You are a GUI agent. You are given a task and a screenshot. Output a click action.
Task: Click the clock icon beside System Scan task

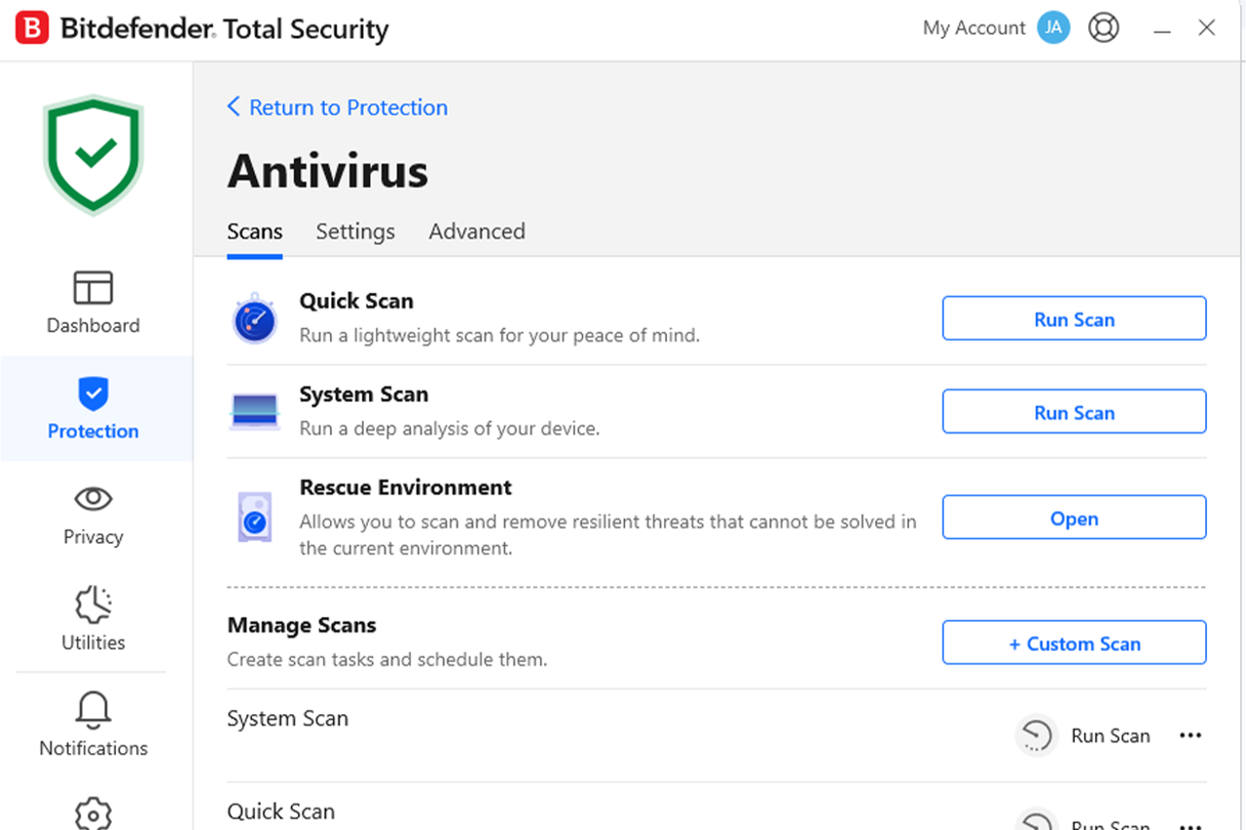click(x=1037, y=736)
